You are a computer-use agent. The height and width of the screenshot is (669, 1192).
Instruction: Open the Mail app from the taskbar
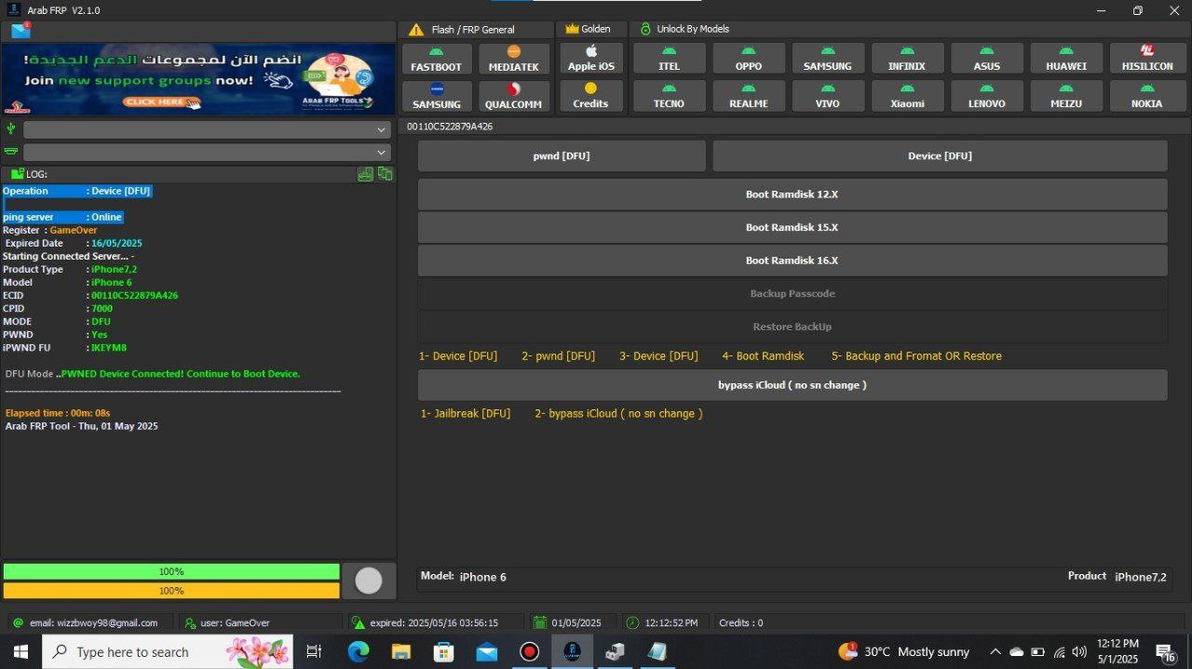[487, 651]
